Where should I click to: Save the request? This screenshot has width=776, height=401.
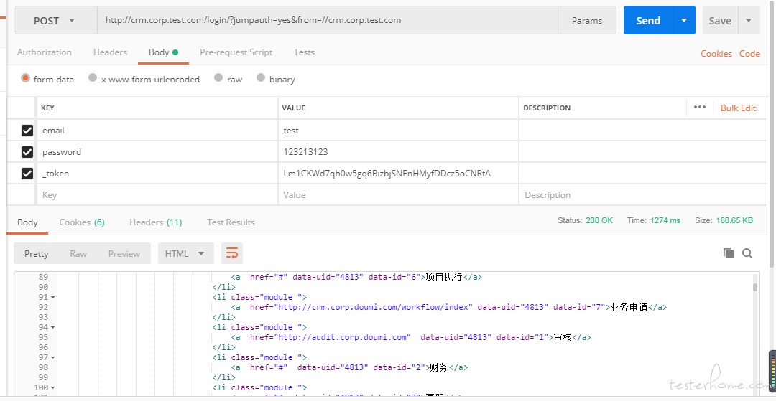coord(720,20)
